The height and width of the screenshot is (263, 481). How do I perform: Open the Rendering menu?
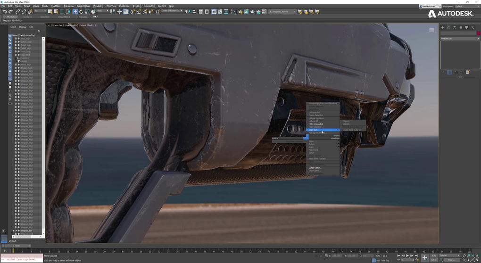click(98, 6)
